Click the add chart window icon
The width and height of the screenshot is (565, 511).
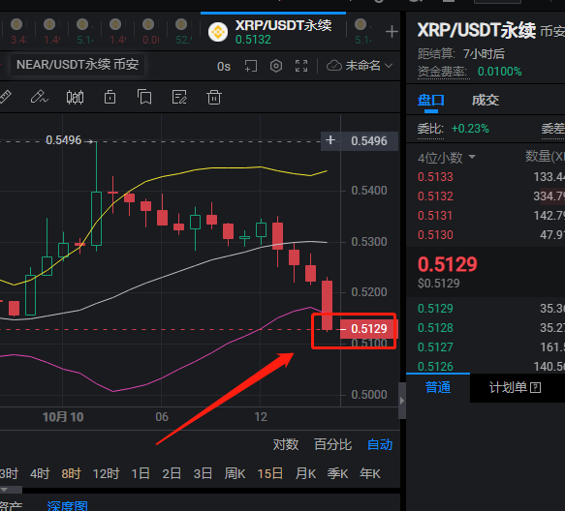[x=251, y=66]
